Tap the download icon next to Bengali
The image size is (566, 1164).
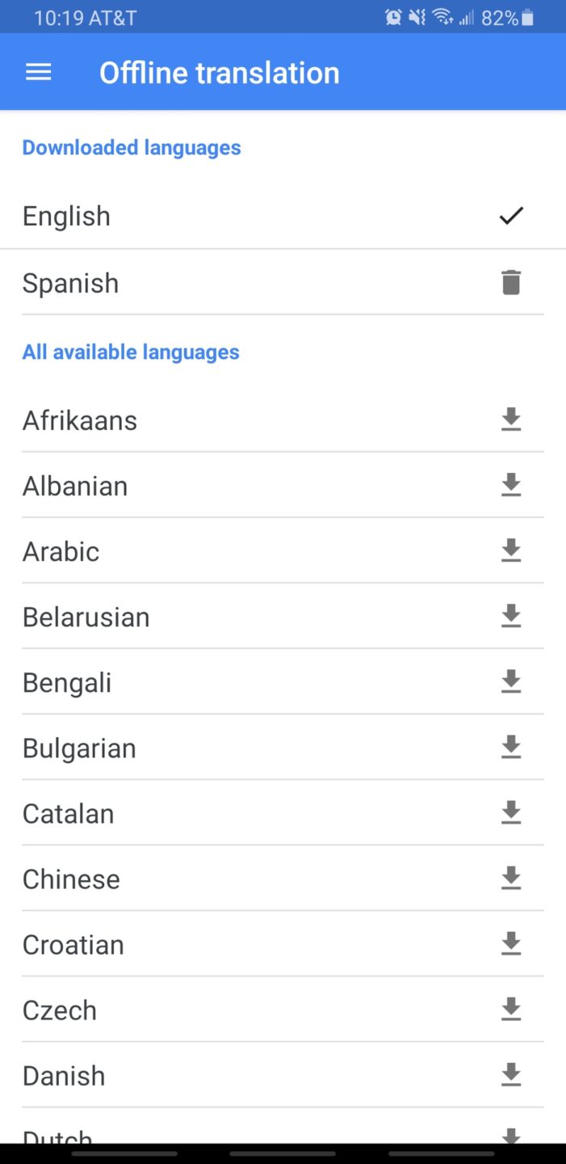click(511, 682)
